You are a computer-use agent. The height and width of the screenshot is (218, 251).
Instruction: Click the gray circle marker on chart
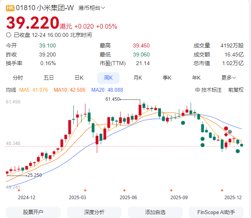(230, 132)
